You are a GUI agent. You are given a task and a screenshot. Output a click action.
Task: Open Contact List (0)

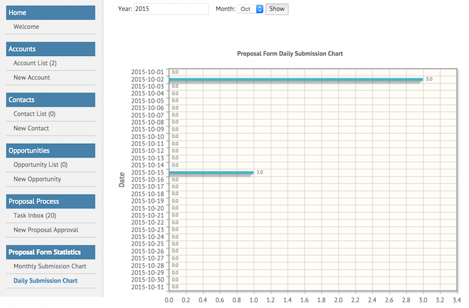coord(34,114)
